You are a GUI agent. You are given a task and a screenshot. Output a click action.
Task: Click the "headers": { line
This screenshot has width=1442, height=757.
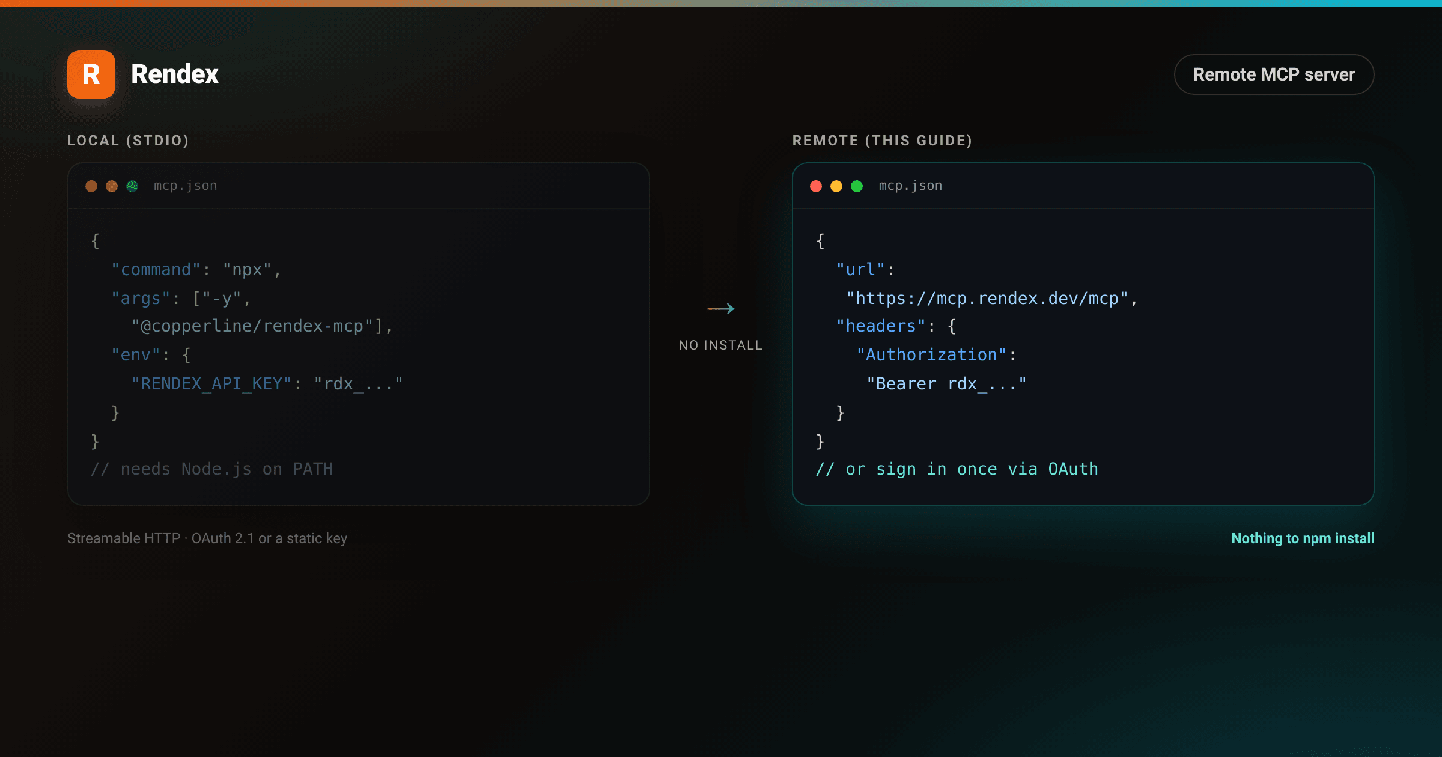pyautogui.click(x=896, y=326)
